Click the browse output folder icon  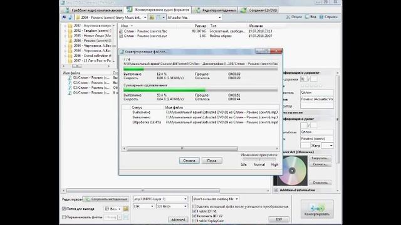pos(125,209)
